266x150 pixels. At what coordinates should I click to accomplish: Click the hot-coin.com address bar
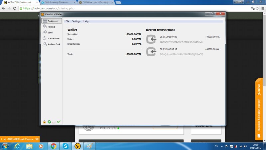pos(133,8)
